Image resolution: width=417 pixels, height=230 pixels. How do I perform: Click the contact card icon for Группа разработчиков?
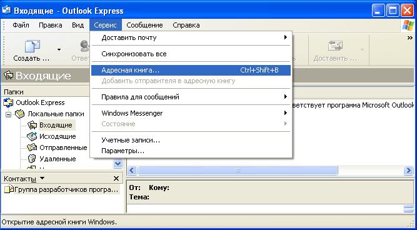coord(9,189)
